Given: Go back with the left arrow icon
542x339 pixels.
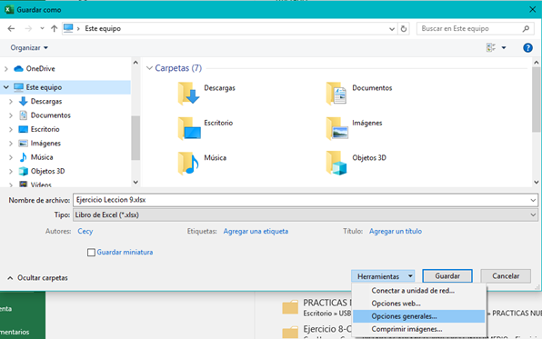Looking at the screenshot, I should click(x=11, y=29).
